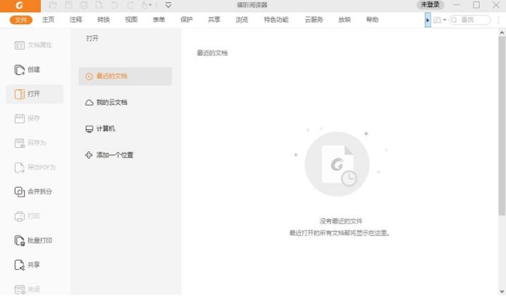The image size is (506, 296).
Task: Select the 共享 ribbon tab
Action: click(x=214, y=20)
